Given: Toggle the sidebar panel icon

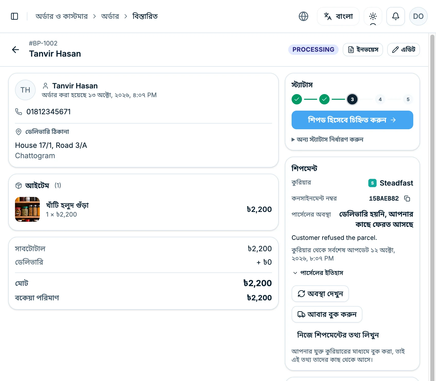Looking at the screenshot, I should pos(14,16).
